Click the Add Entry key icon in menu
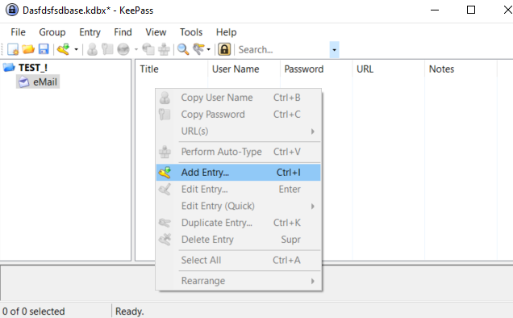The image size is (513, 318). [x=165, y=173]
